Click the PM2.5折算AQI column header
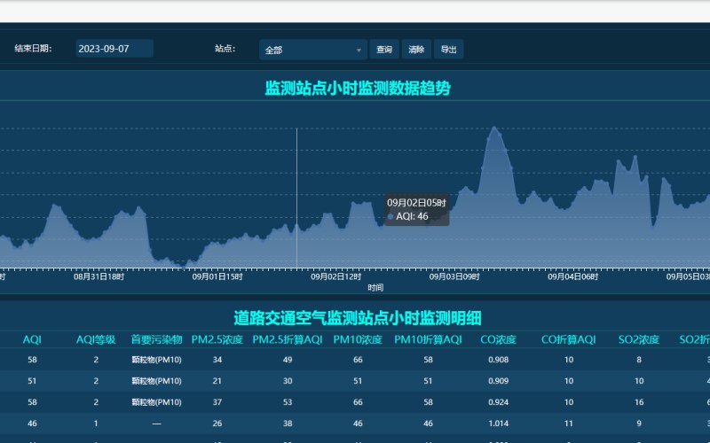Viewport: 710px width, 443px height. pyautogui.click(x=288, y=340)
